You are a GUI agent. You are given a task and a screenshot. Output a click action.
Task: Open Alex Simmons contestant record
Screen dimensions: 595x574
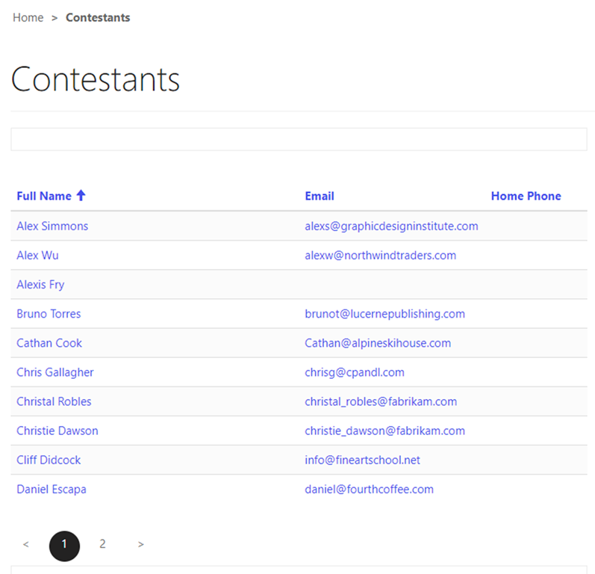[x=52, y=226]
